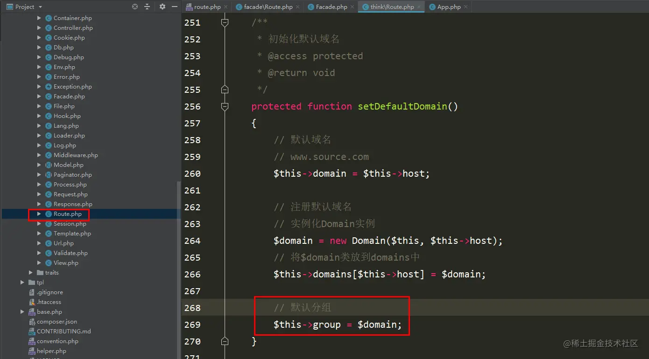Click the Exception.php class icon

pos(49,87)
